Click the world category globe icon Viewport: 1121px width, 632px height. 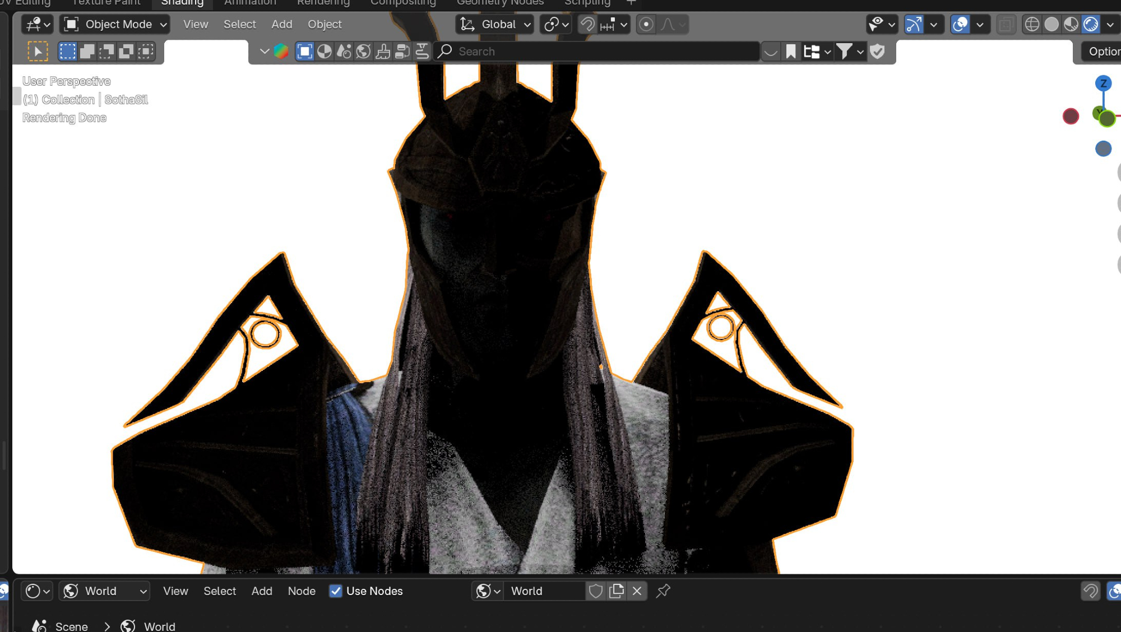[363, 52]
